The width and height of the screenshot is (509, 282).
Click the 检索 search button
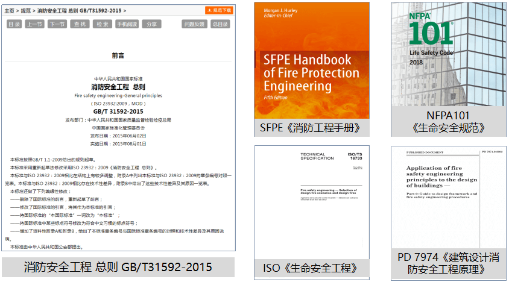[x=103, y=24]
